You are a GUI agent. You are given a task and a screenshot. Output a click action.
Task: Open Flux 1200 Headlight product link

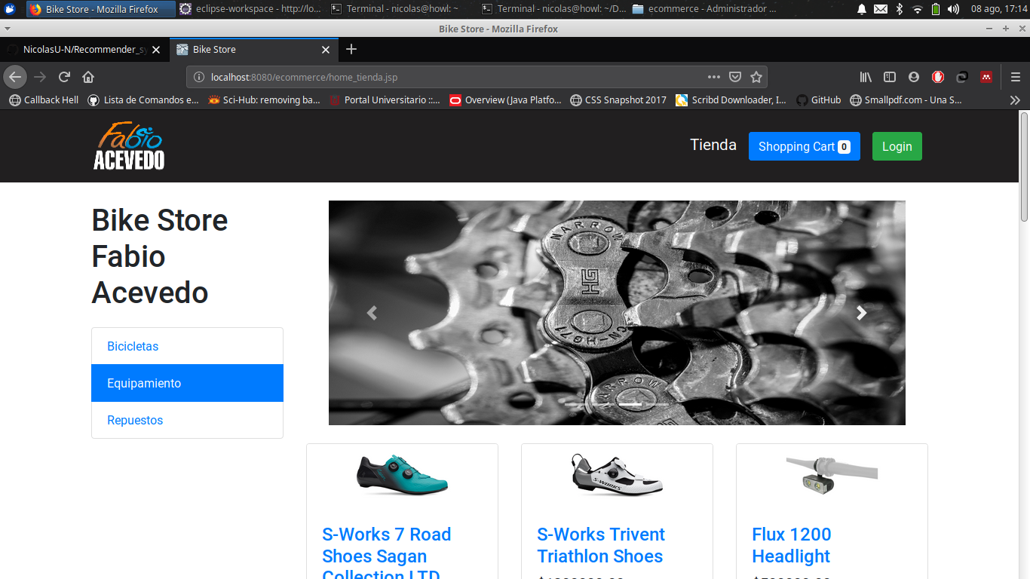pyautogui.click(x=792, y=545)
